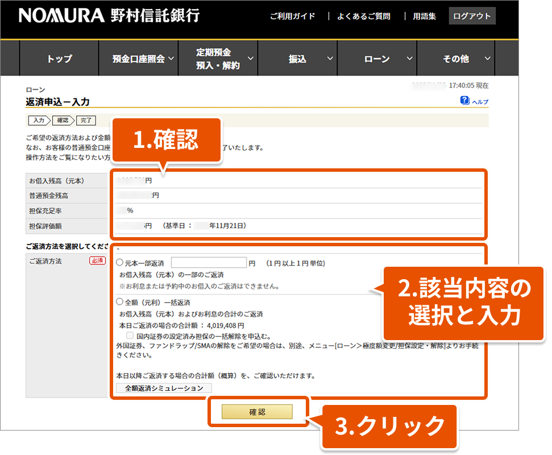Open ご利用ガイド link
Viewport: 552px width, 455px height.
(x=292, y=16)
